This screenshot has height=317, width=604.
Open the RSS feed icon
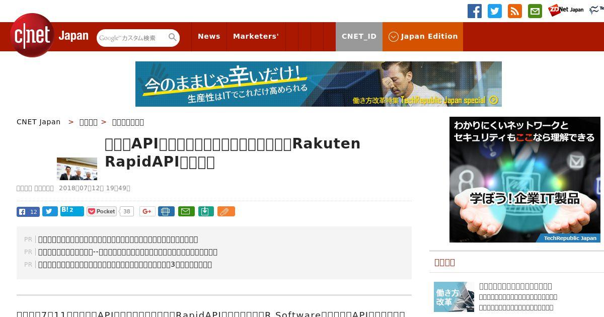point(515,11)
